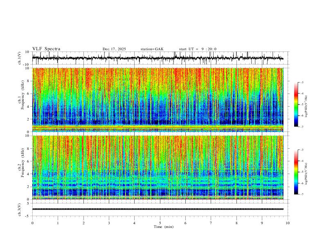Click the "VLF Spectra" title text
324x250 pixels.
pyautogui.click(x=46, y=49)
